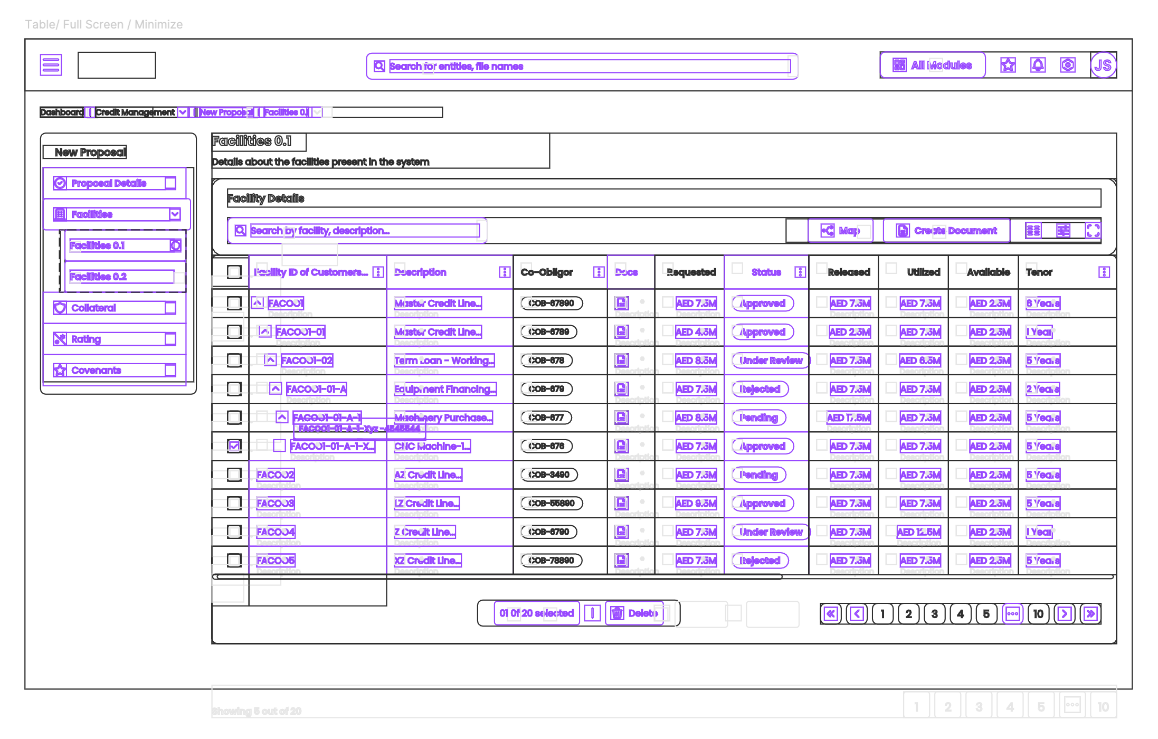Image resolution: width=1158 pixels, height=739 pixels.
Task: Open the hamburger menu at top left
Action: (x=51, y=64)
